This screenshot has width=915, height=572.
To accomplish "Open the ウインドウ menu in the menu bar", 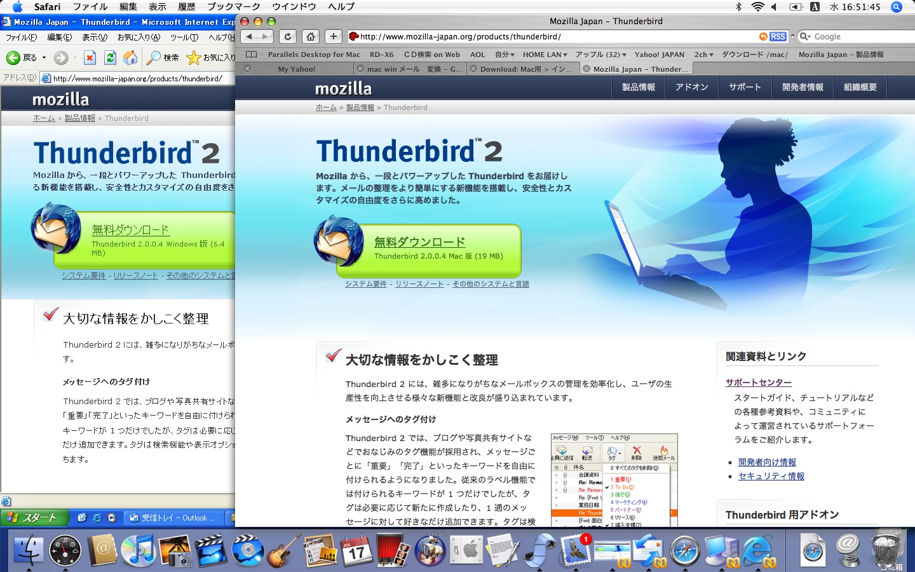I will (x=294, y=7).
